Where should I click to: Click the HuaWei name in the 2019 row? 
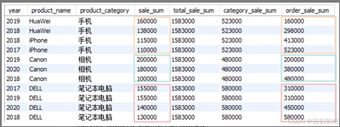[x=40, y=21]
